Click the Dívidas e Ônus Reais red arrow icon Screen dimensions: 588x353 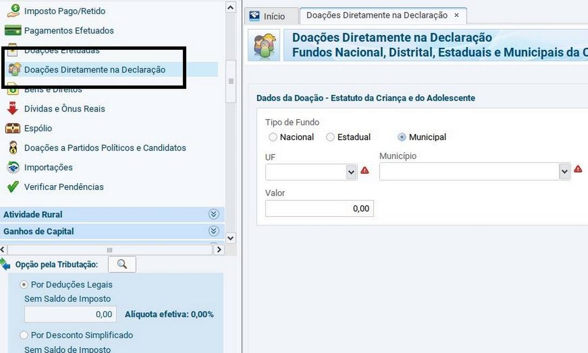coord(12,108)
